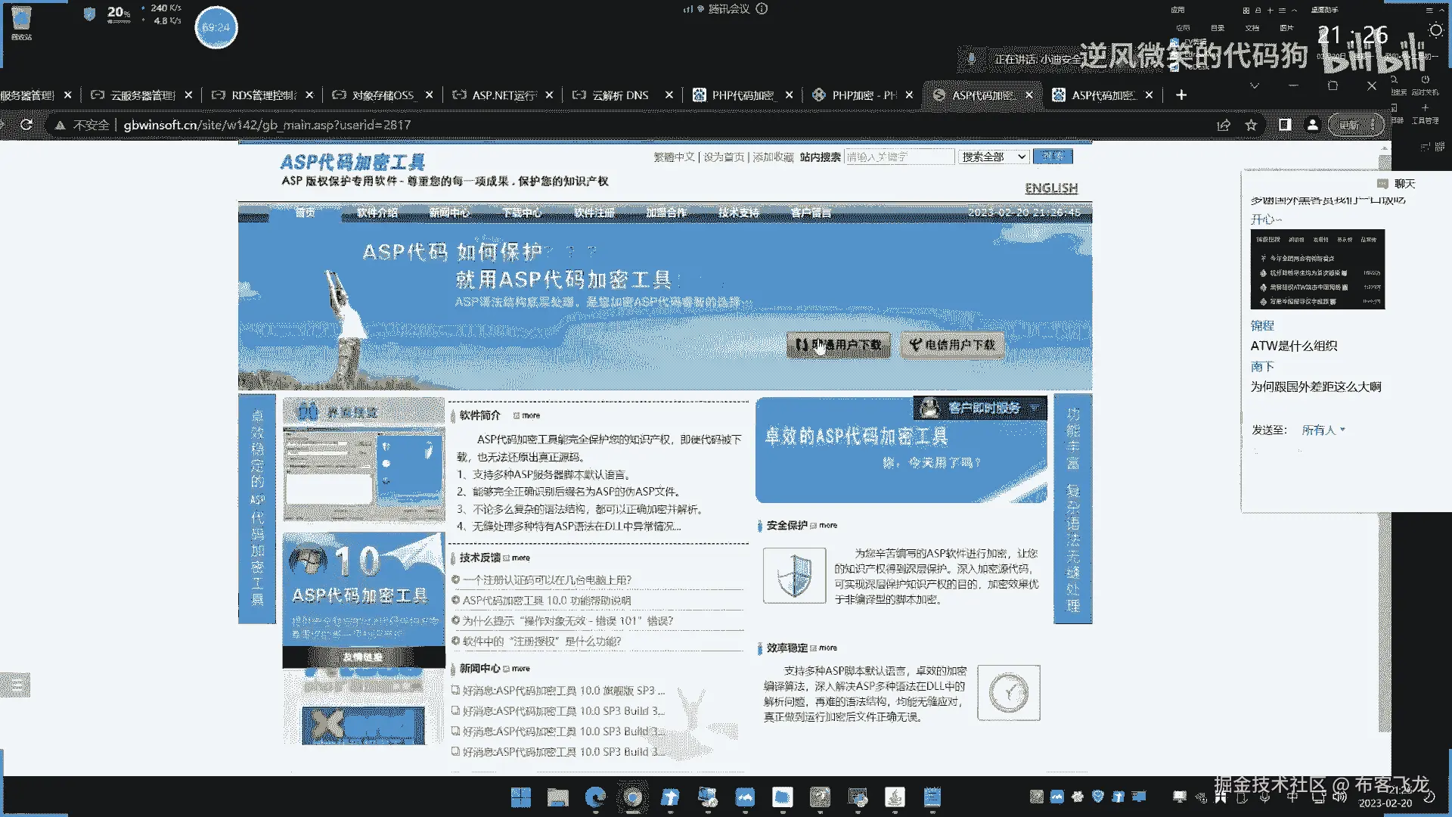Click the bookmark star icon
Screen dimensions: 1452x817
coord(1252,125)
